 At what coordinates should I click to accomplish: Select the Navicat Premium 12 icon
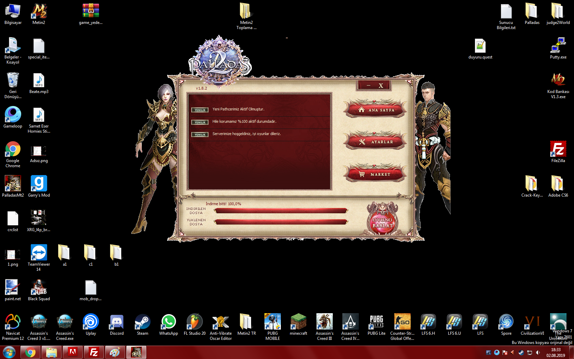[13, 327]
